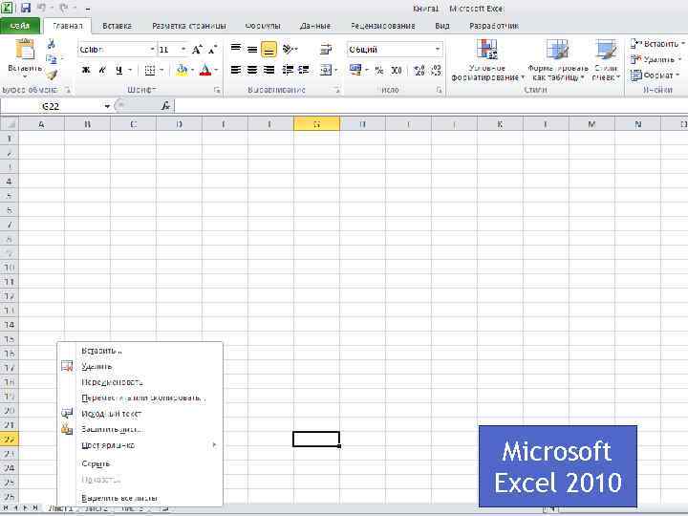Click the Decrease Decimal icon
The image size is (688, 516).
436,70
